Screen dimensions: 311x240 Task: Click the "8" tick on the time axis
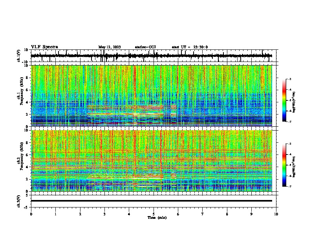coord(227,214)
